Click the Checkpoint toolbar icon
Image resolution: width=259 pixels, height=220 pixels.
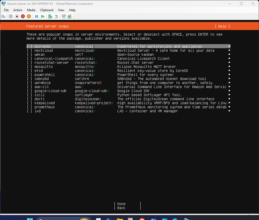pyautogui.click(x=50, y=16)
